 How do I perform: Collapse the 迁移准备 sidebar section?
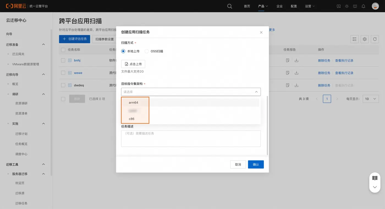click(x=43, y=44)
